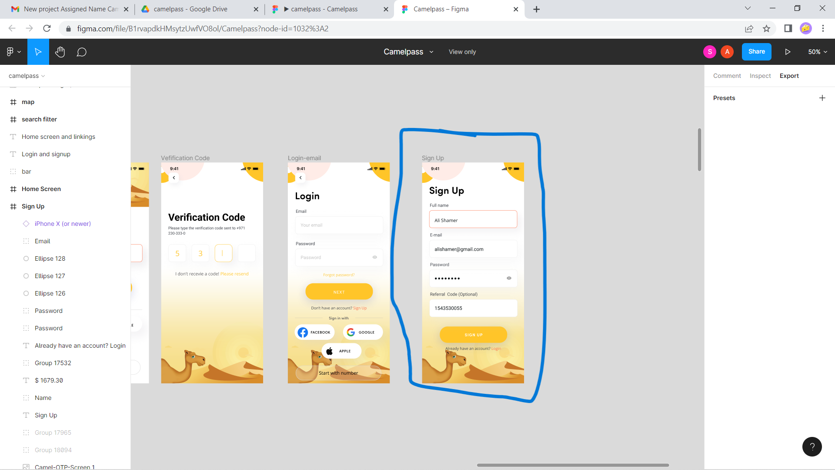Toggle the password eye in Login frame
Screen dimensions: 835x470
point(374,257)
